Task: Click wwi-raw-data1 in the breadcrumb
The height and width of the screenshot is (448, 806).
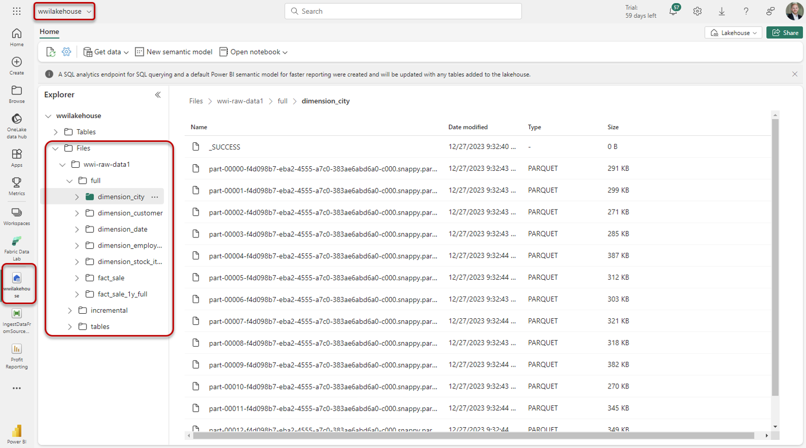Action: 240,101
